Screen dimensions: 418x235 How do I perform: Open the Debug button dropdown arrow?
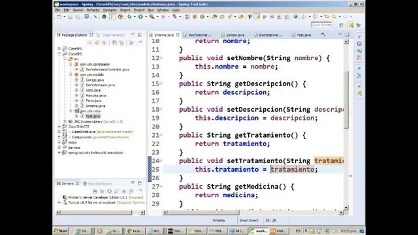(135, 17)
